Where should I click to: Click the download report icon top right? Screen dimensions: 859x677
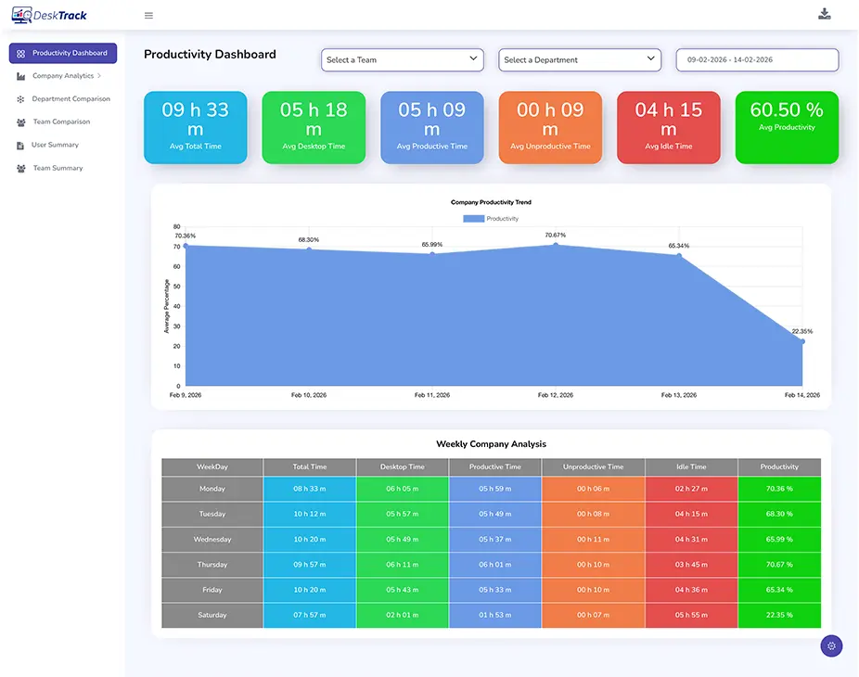point(825,14)
